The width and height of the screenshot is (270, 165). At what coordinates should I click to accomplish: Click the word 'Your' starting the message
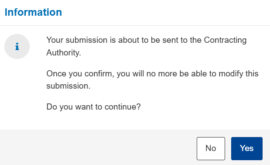click(x=55, y=40)
